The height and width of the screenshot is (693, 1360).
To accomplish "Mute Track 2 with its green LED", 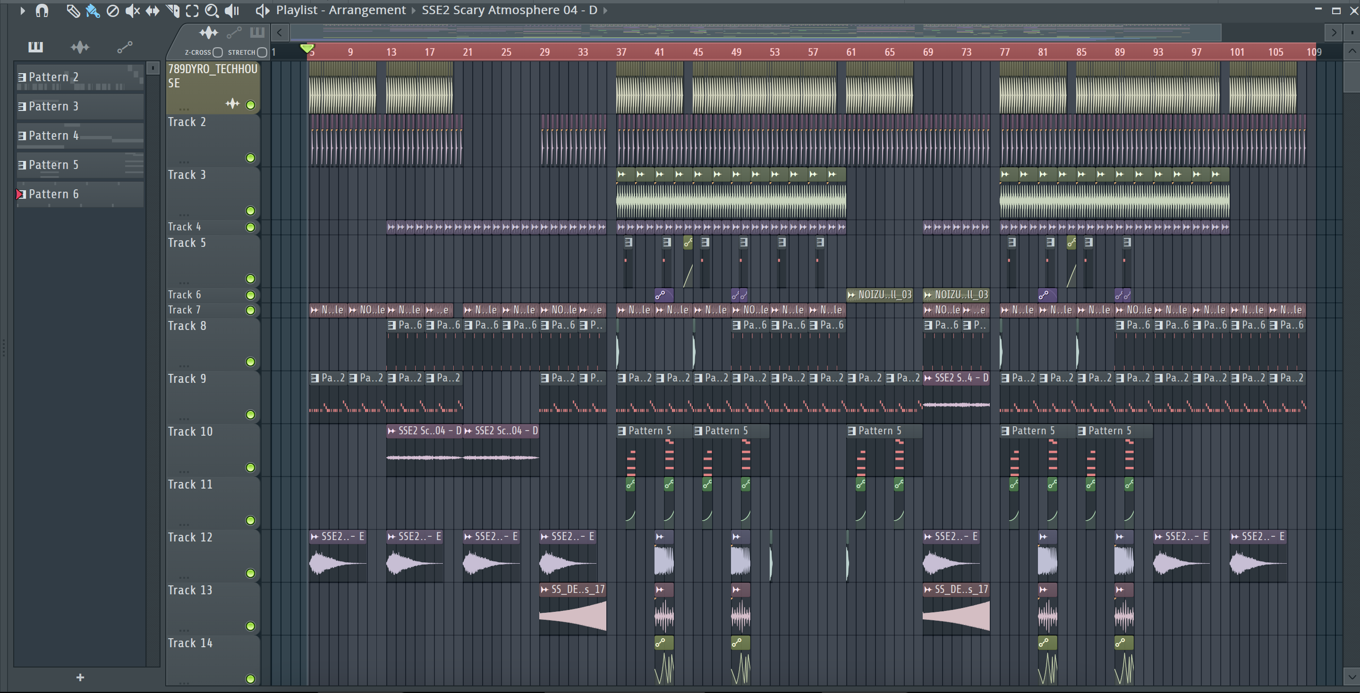I will tap(251, 158).
